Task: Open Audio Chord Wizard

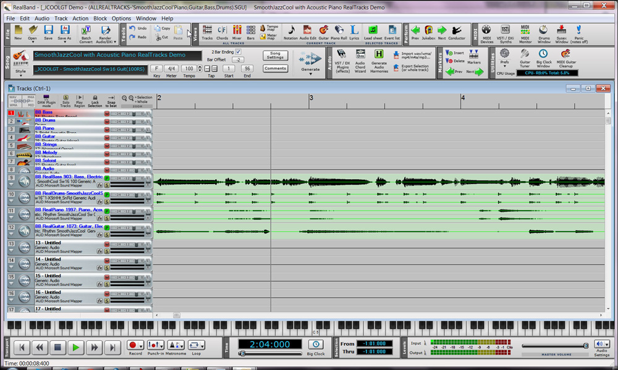Action: [x=360, y=61]
